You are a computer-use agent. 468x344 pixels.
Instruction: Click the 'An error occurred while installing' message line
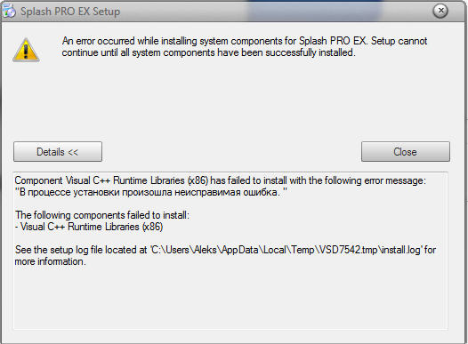tap(245, 41)
